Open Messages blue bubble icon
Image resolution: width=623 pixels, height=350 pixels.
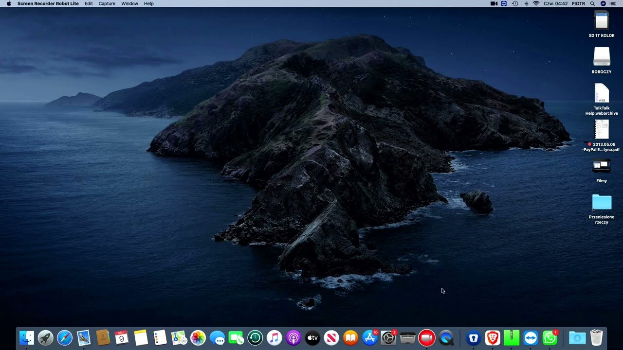(217, 337)
